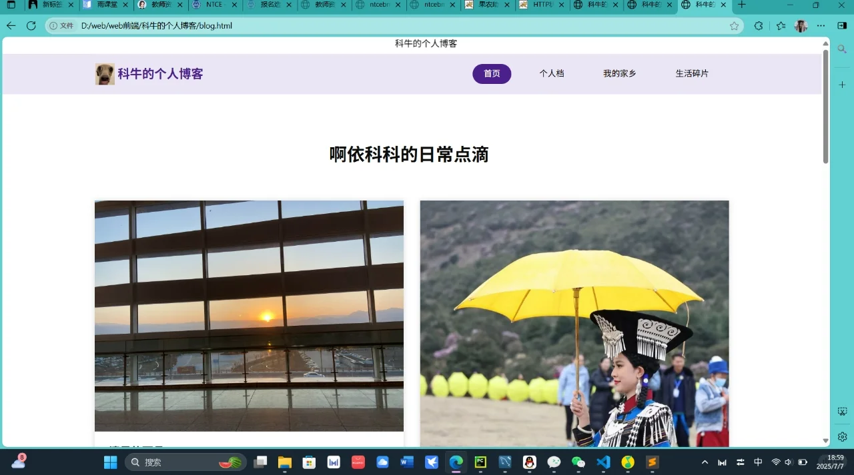
Task: Open WeChat from the taskbar
Action: pyautogui.click(x=578, y=462)
